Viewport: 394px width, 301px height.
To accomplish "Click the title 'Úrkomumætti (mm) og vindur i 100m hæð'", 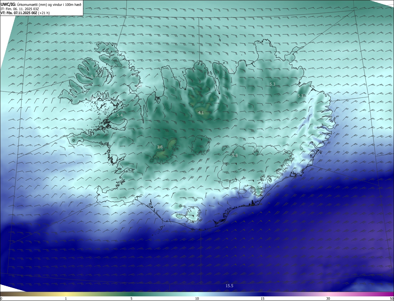I will click(49, 5).
